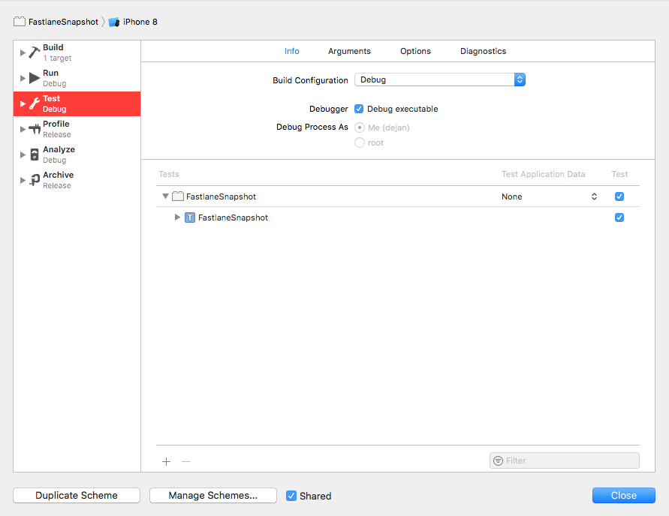Open Test Application Data None dropdown
The width and height of the screenshot is (669, 516).
(550, 196)
